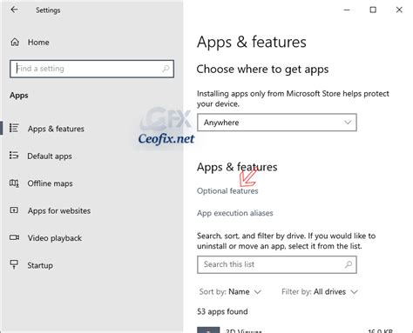The height and width of the screenshot is (333, 413).
Task: Open Apps for websites section
Action: (x=59, y=210)
